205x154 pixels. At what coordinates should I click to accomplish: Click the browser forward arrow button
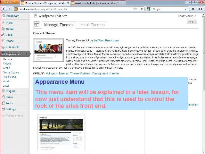click(9, 9)
